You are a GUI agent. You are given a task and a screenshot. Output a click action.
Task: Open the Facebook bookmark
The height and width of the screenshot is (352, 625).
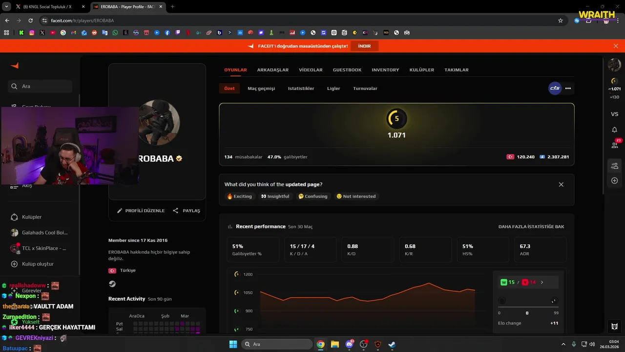pos(167,33)
